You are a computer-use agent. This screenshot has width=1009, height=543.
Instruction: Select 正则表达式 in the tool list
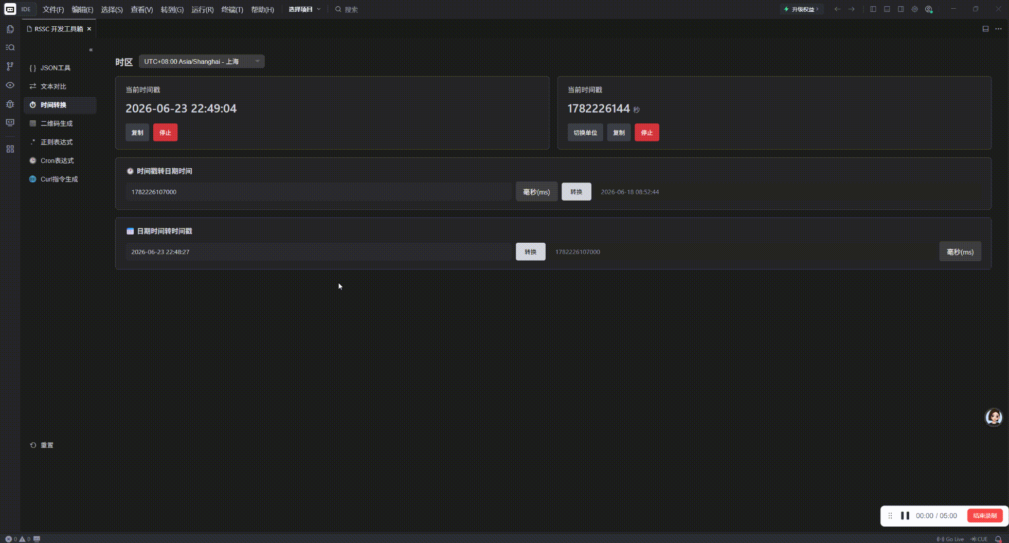pos(60,142)
